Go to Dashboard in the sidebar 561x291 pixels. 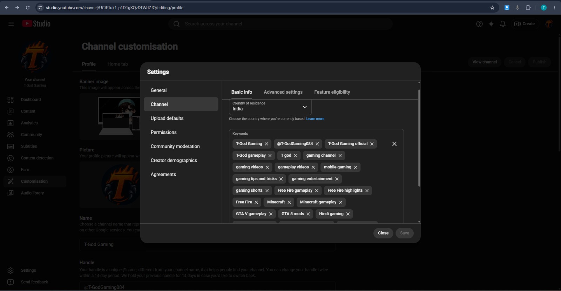click(35, 100)
